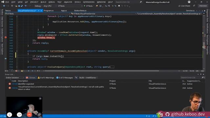Open the Properties side tab
The width and height of the screenshot is (210, 118).
point(207,50)
